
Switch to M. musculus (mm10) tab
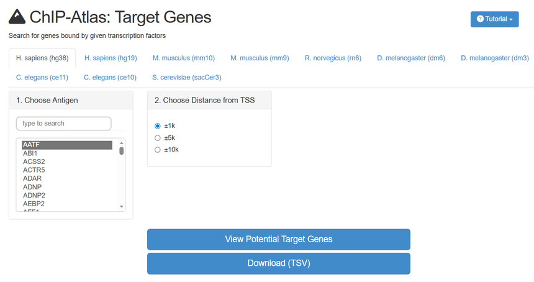point(184,58)
